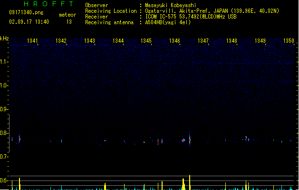
Task: Click the 1345 time axis marker
Action: [146, 41]
